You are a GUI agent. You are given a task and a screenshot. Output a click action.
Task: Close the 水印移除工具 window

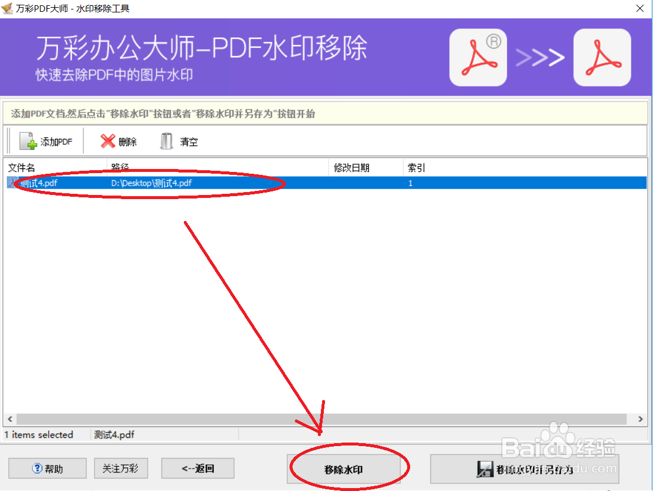click(640, 8)
